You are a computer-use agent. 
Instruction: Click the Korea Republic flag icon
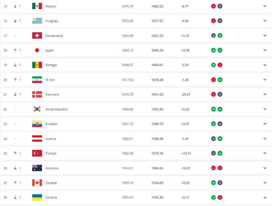click(x=37, y=109)
